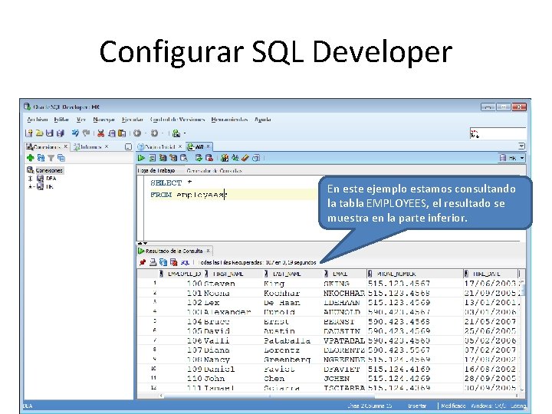Click in the SQL editor line 'FROM employees'

click(189, 195)
